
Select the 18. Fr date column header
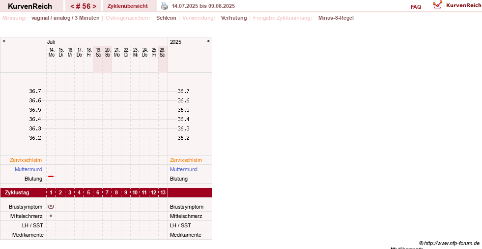[x=89, y=52]
